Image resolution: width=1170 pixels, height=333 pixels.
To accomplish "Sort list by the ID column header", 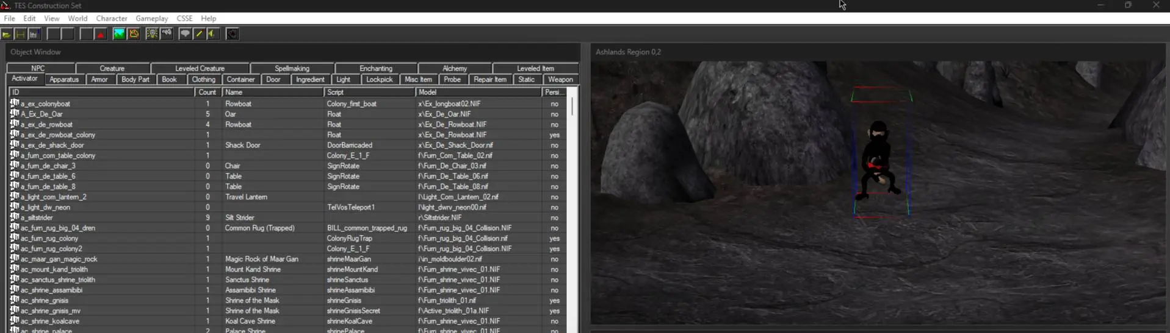I will [102, 92].
